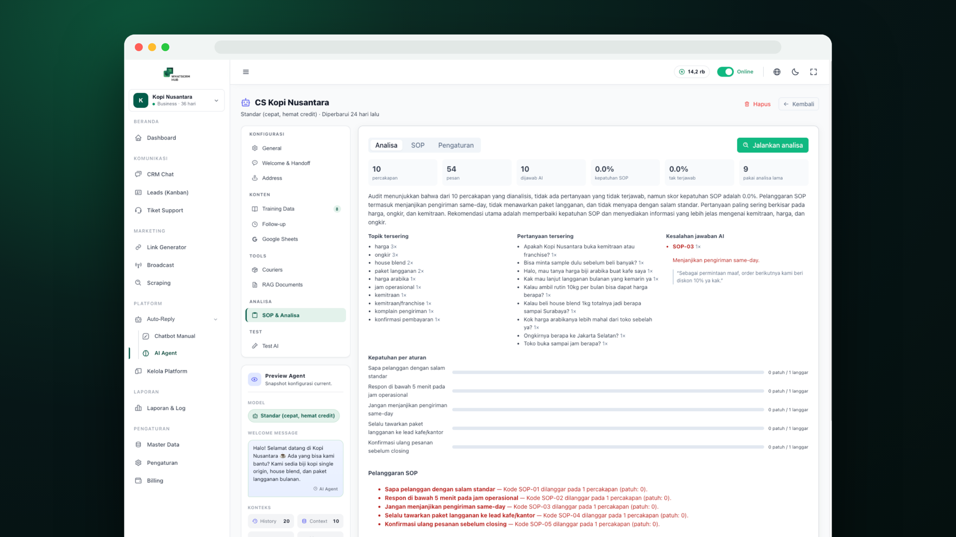The width and height of the screenshot is (956, 537).
Task: Open Welcome & Handoff settings
Action: (296, 163)
